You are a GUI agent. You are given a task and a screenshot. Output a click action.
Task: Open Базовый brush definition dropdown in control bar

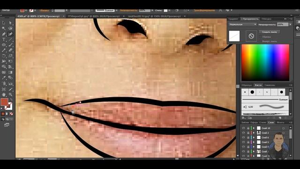tap(116, 10)
